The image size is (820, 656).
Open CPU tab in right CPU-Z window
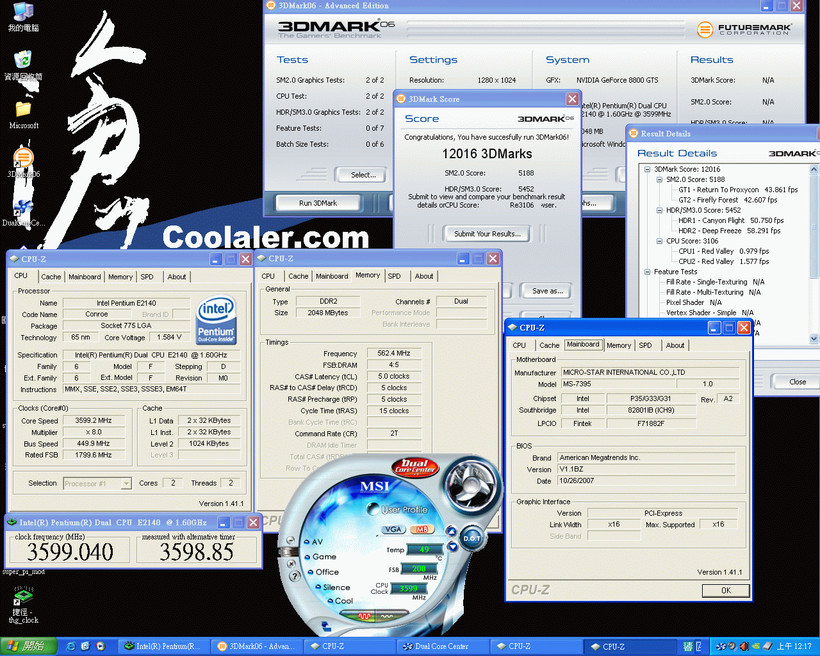(x=520, y=345)
